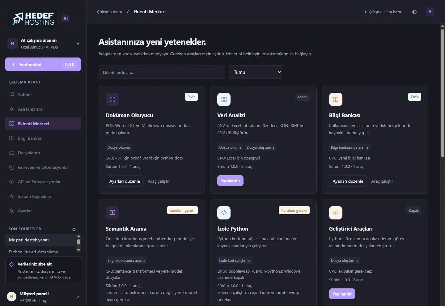This screenshot has height=306, width=445.
Task: Click the H workspace avatar in sidebar
Action: pyautogui.click(x=12, y=44)
